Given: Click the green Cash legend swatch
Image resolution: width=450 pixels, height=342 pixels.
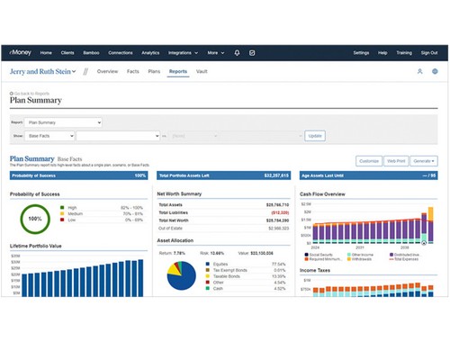Looking at the screenshot, I should pyautogui.click(x=208, y=288).
